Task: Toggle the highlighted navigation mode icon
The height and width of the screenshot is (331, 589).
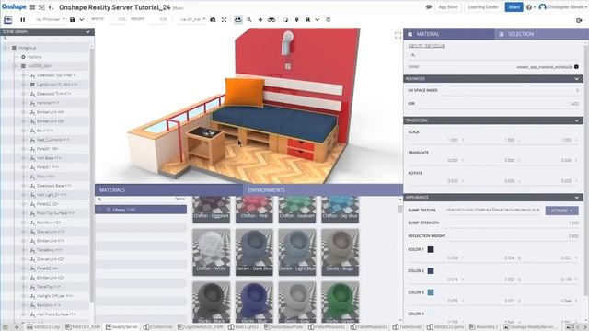Action: pyautogui.click(x=238, y=19)
